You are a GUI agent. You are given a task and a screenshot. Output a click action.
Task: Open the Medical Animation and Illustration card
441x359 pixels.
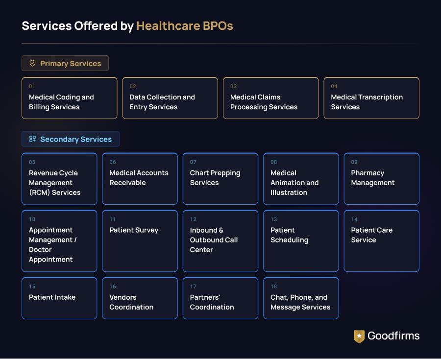coord(300,179)
